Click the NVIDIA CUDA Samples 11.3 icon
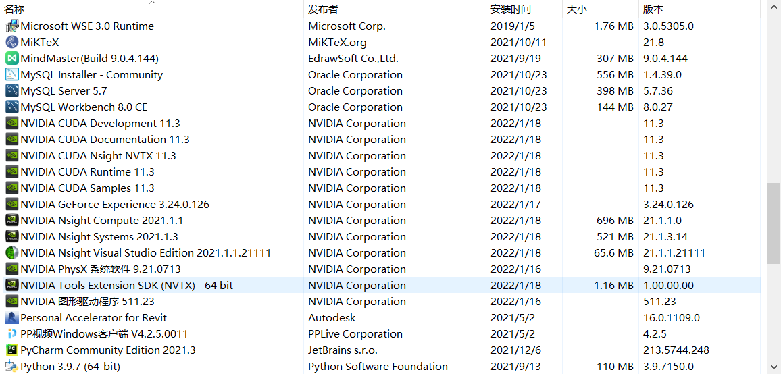 coord(12,188)
